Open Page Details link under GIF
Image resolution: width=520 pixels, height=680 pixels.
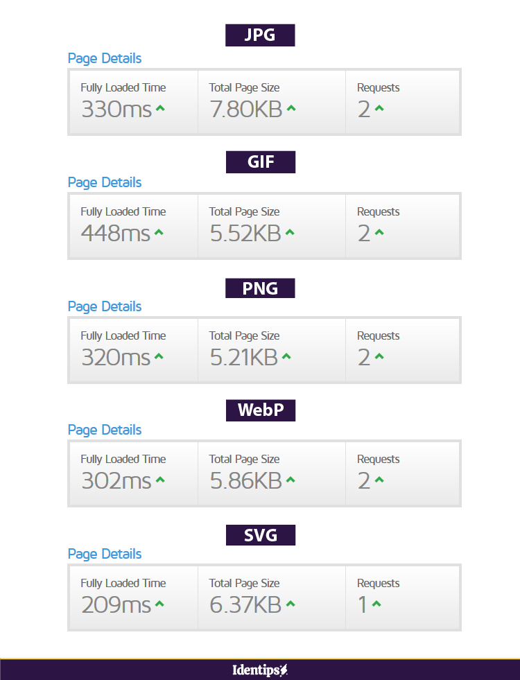(105, 182)
